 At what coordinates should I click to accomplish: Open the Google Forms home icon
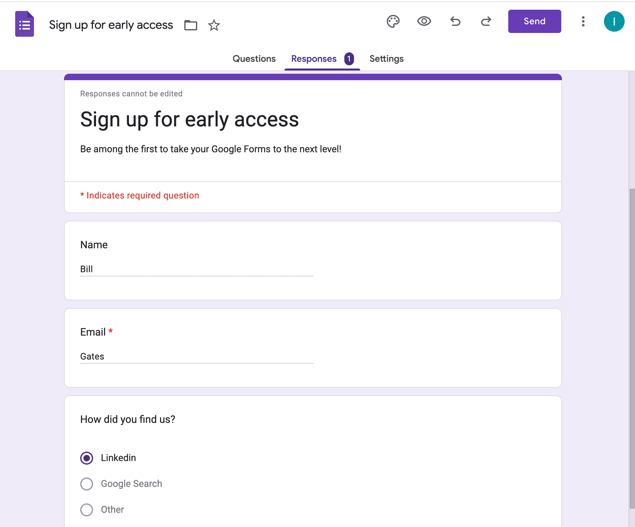click(x=25, y=24)
